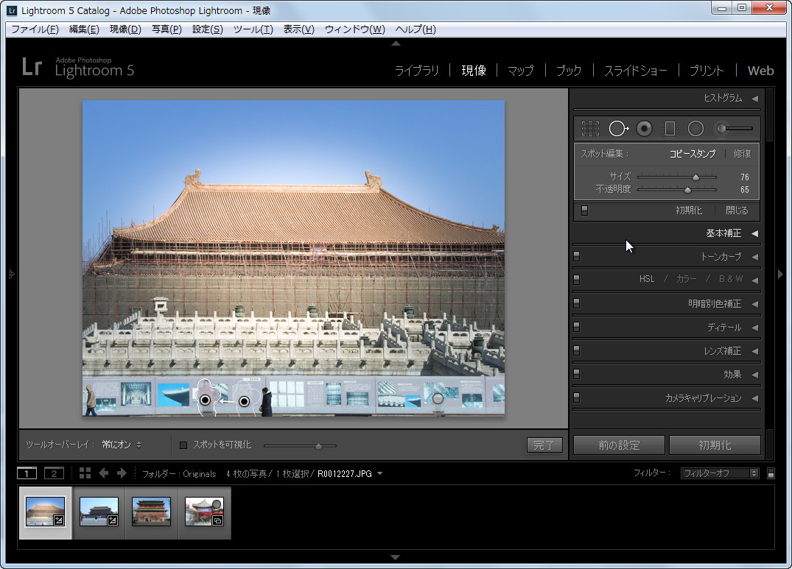Expand the ディテール panel
The width and height of the screenshot is (792, 569).
tap(754, 328)
